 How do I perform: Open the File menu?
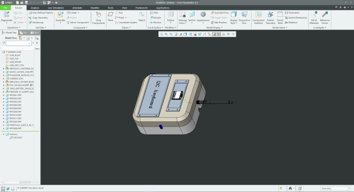(5, 8)
